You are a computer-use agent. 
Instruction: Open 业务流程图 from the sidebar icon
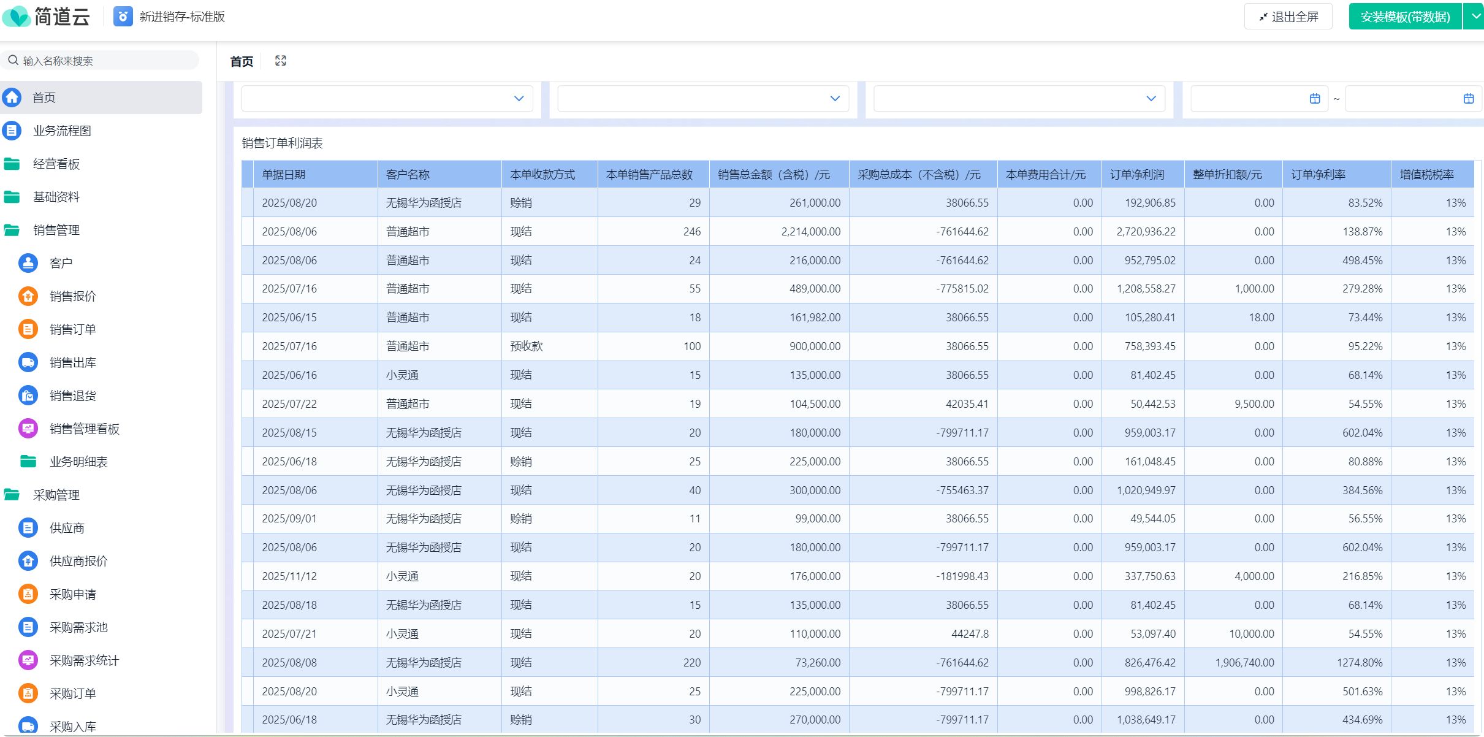tap(12, 131)
